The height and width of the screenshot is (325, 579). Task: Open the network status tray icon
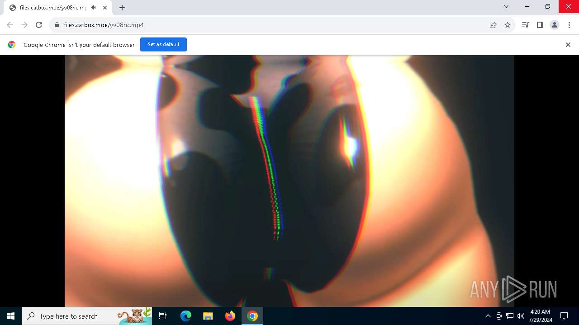tap(510, 316)
